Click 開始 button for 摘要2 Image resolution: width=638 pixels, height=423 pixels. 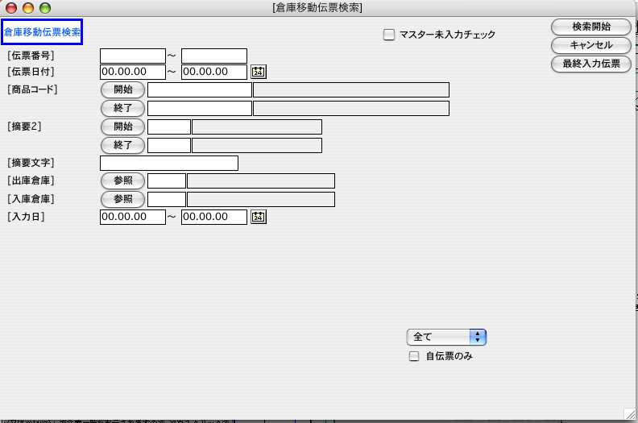[x=122, y=126]
